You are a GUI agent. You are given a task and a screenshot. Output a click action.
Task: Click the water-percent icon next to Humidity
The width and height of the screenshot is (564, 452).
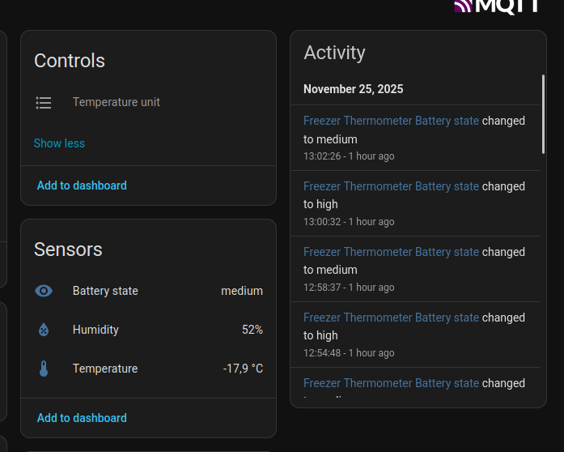(44, 330)
